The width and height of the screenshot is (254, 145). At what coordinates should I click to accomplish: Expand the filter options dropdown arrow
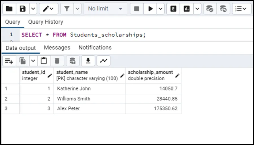click(78, 9)
